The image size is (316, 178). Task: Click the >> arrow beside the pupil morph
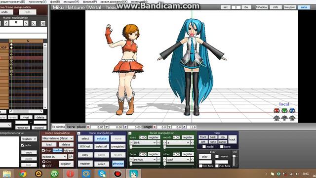coord(192,159)
